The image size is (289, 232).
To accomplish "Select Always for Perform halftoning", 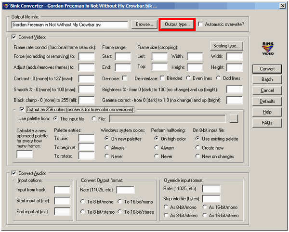I will (156, 148).
